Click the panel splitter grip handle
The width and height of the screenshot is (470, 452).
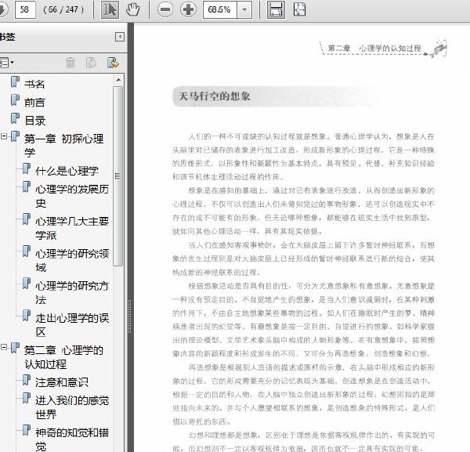pos(130,316)
